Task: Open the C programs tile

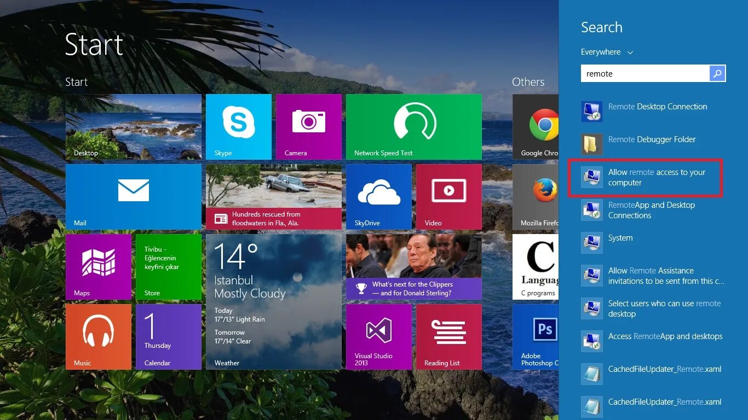Action: coord(536,267)
